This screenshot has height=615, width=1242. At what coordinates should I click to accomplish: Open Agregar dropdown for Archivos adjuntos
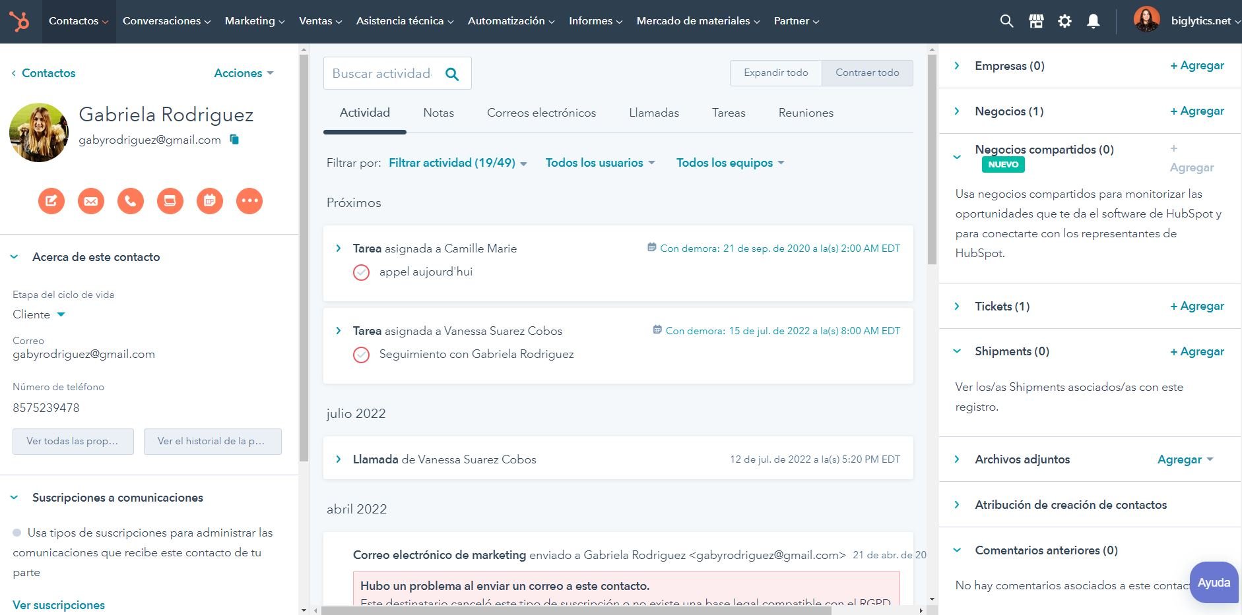point(1185,459)
